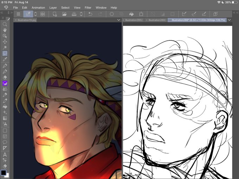Click the Save icon in command bar

(74, 14)
